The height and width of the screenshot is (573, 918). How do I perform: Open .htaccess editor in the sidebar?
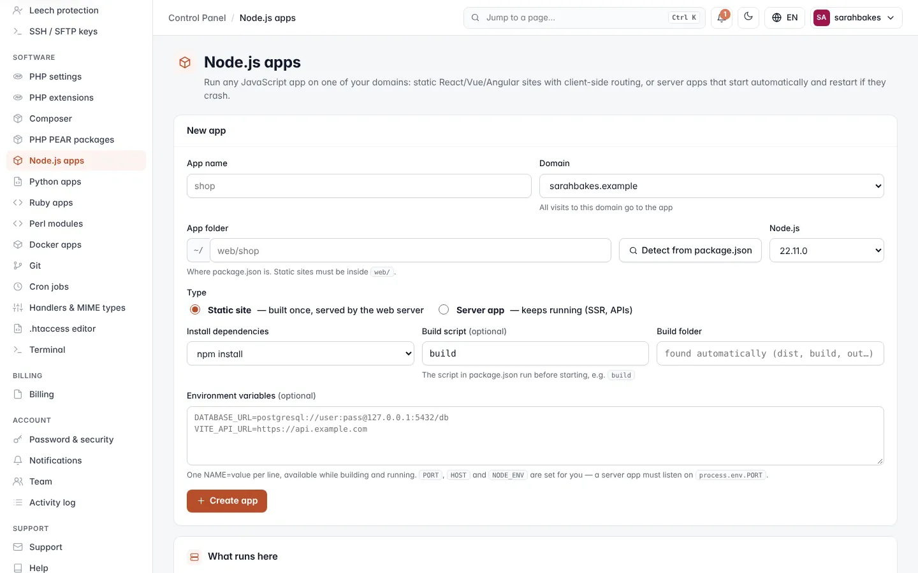tap(76, 329)
